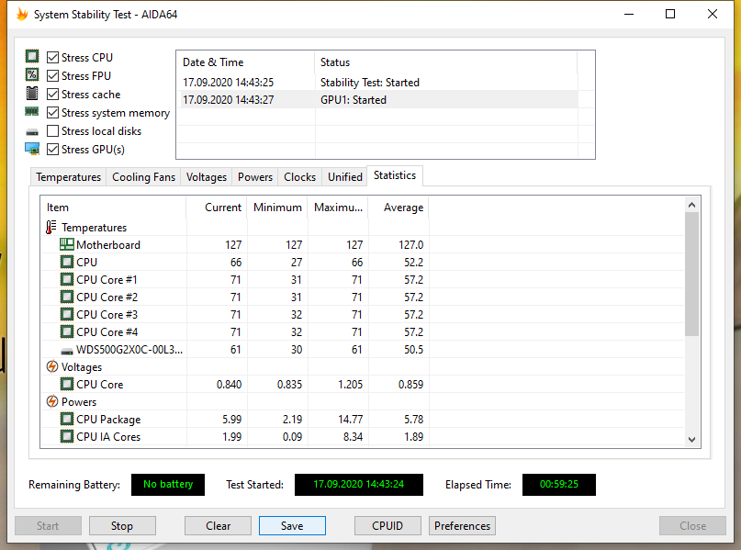This screenshot has width=741, height=550.
Task: Click the Stress cache chip icon
Action: [x=32, y=93]
